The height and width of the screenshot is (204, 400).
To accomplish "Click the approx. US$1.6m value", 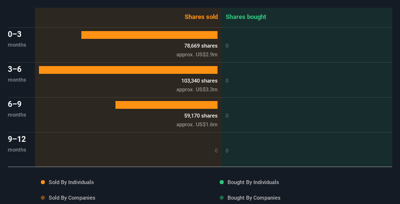I will pos(197,125).
